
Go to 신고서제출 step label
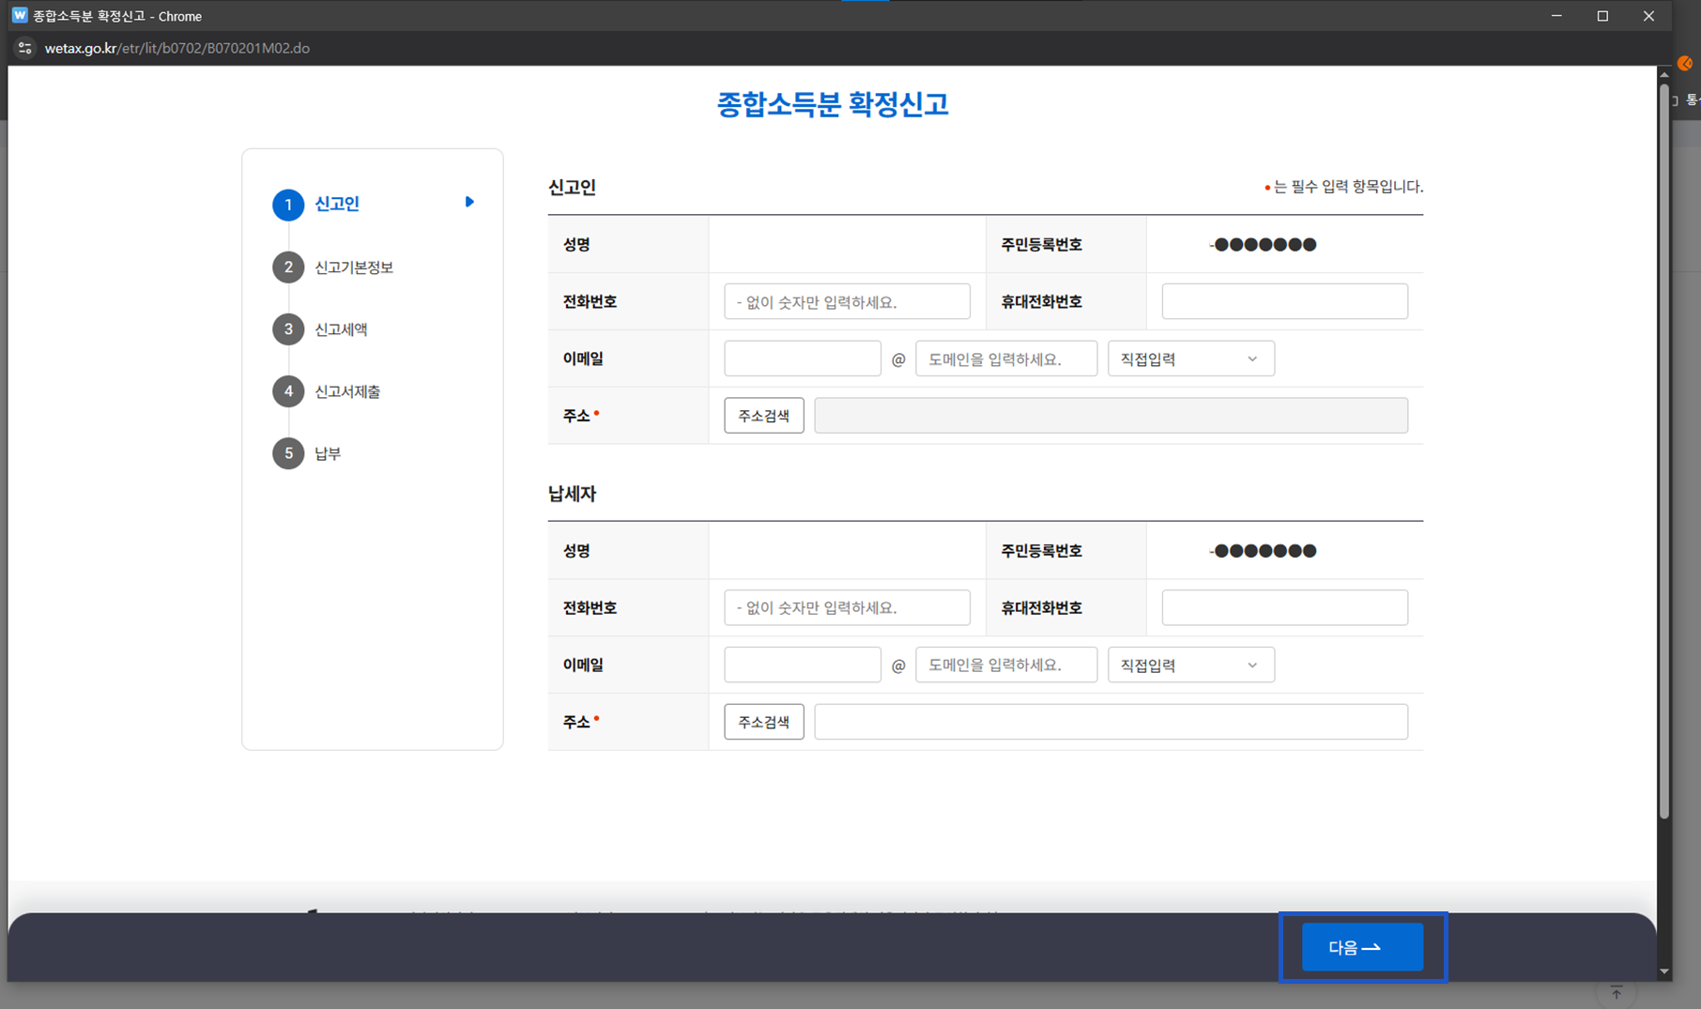click(x=347, y=391)
